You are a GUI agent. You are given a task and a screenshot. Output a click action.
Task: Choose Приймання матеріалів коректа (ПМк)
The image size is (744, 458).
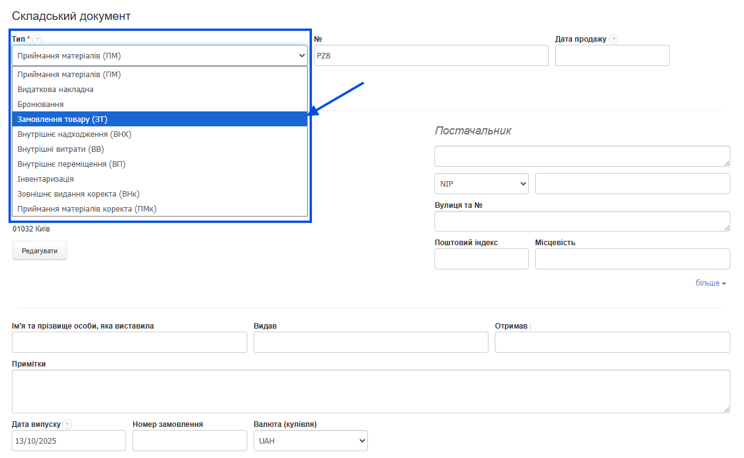[x=160, y=208]
